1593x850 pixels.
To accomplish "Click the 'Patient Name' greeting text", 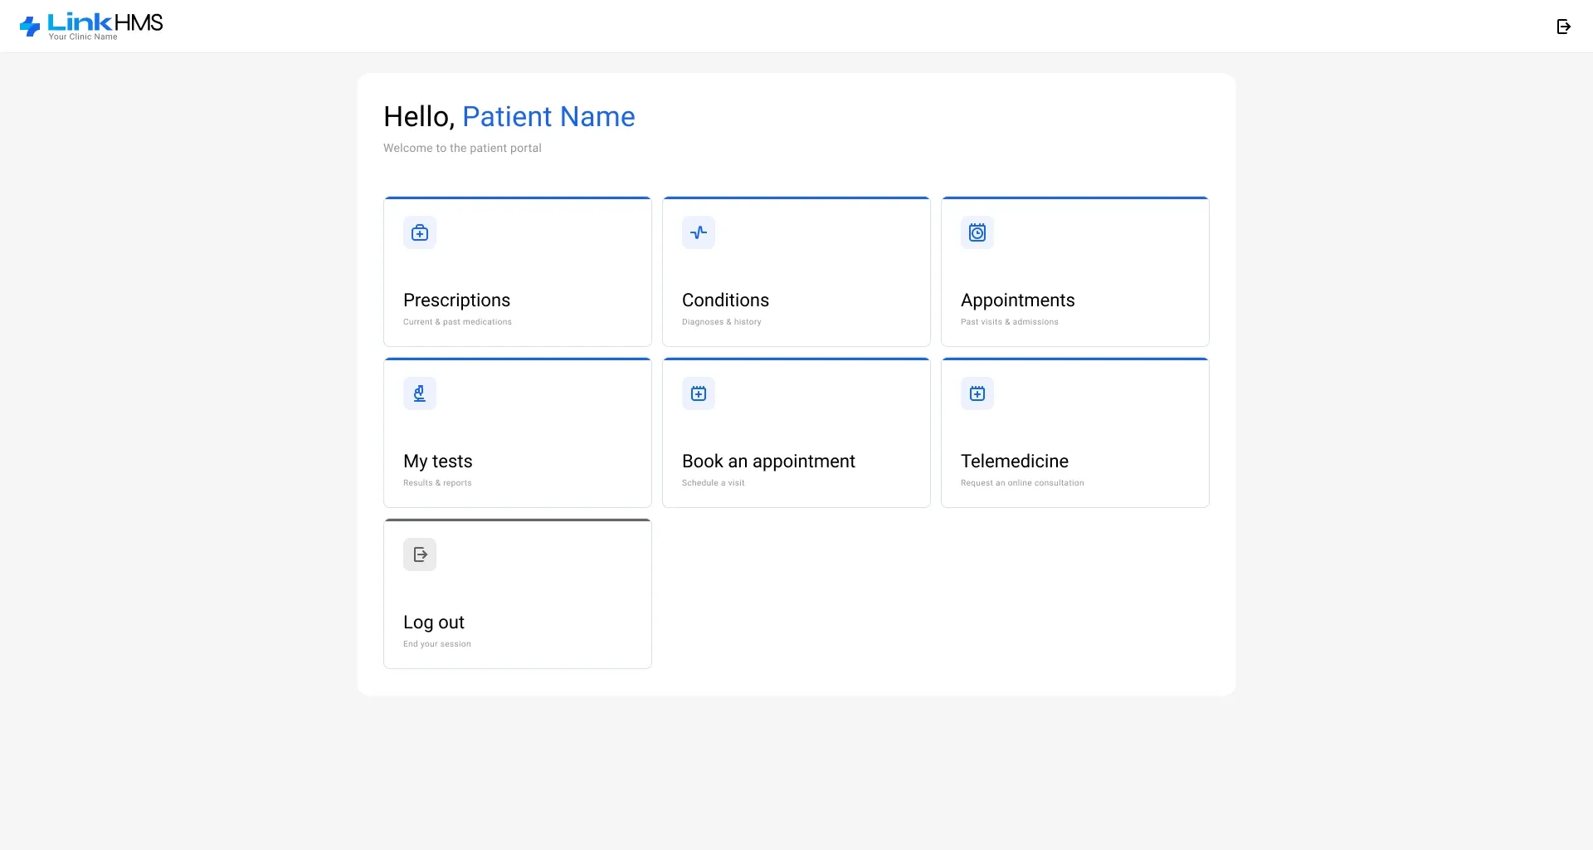I will [x=548, y=117].
